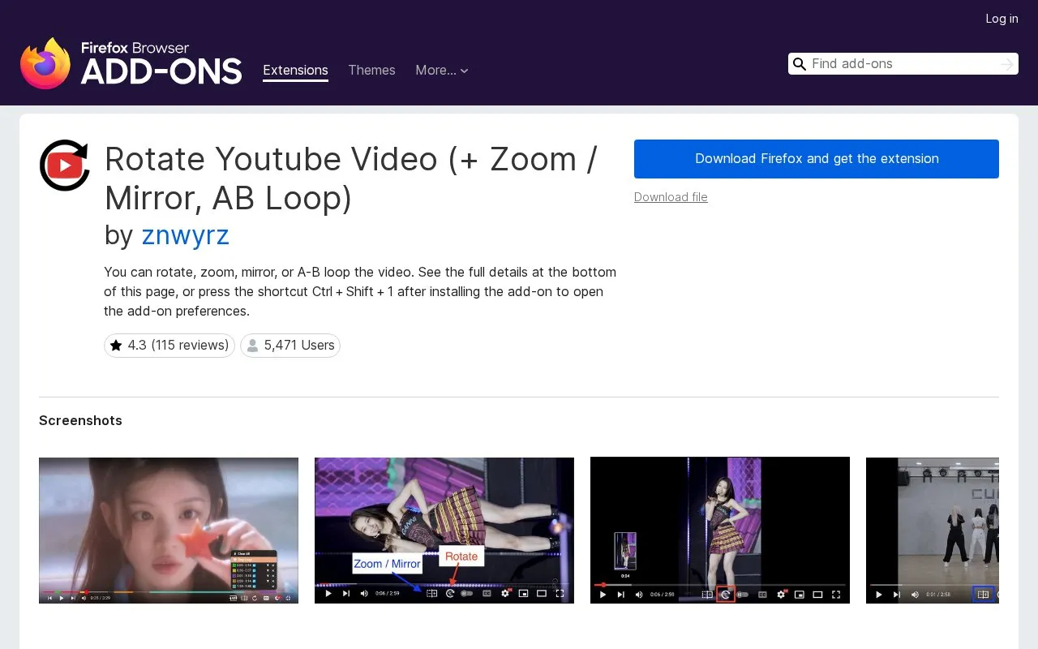Open third screenshot with rotate button highlighted
Image resolution: width=1038 pixels, height=649 pixels.
click(720, 531)
